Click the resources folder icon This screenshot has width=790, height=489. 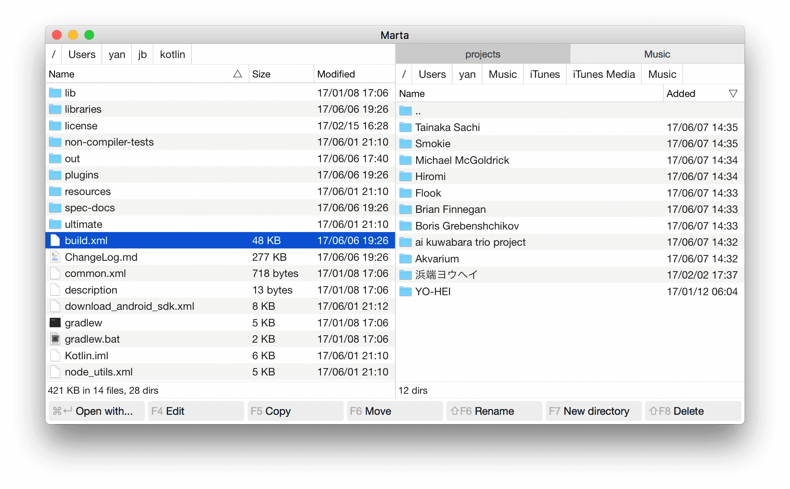[x=55, y=191]
